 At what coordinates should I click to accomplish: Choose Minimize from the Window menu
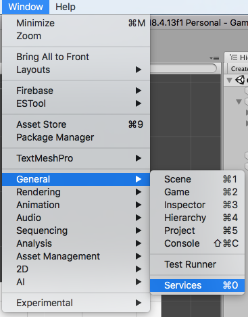(76, 23)
